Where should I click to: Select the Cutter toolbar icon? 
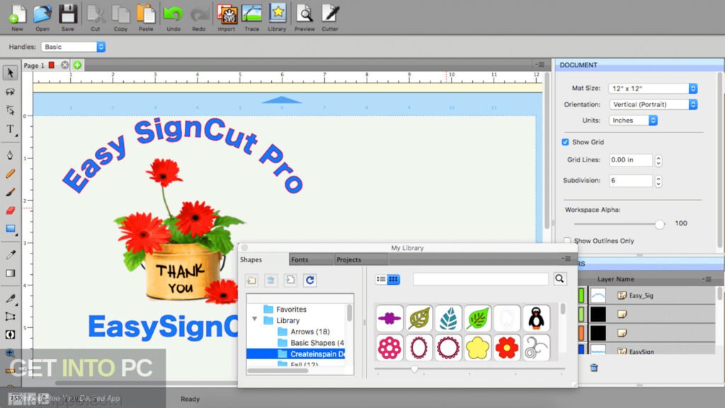click(x=329, y=16)
